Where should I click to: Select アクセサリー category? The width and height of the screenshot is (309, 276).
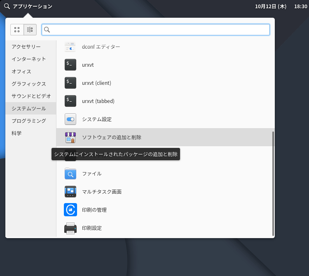(x=31, y=47)
